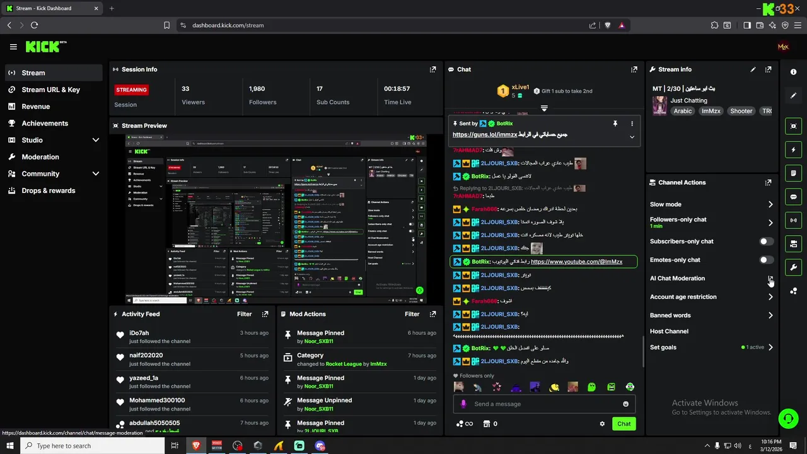Screen dimensions: 807x454
Task: Open options menu of pinned message
Action: pyautogui.click(x=632, y=124)
